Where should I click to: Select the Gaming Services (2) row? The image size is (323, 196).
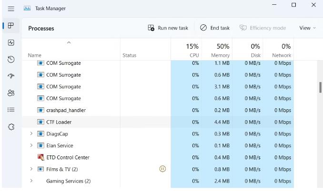[158, 181]
